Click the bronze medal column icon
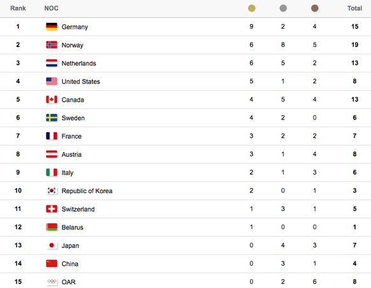The width and height of the screenshot is (371, 288). click(314, 8)
